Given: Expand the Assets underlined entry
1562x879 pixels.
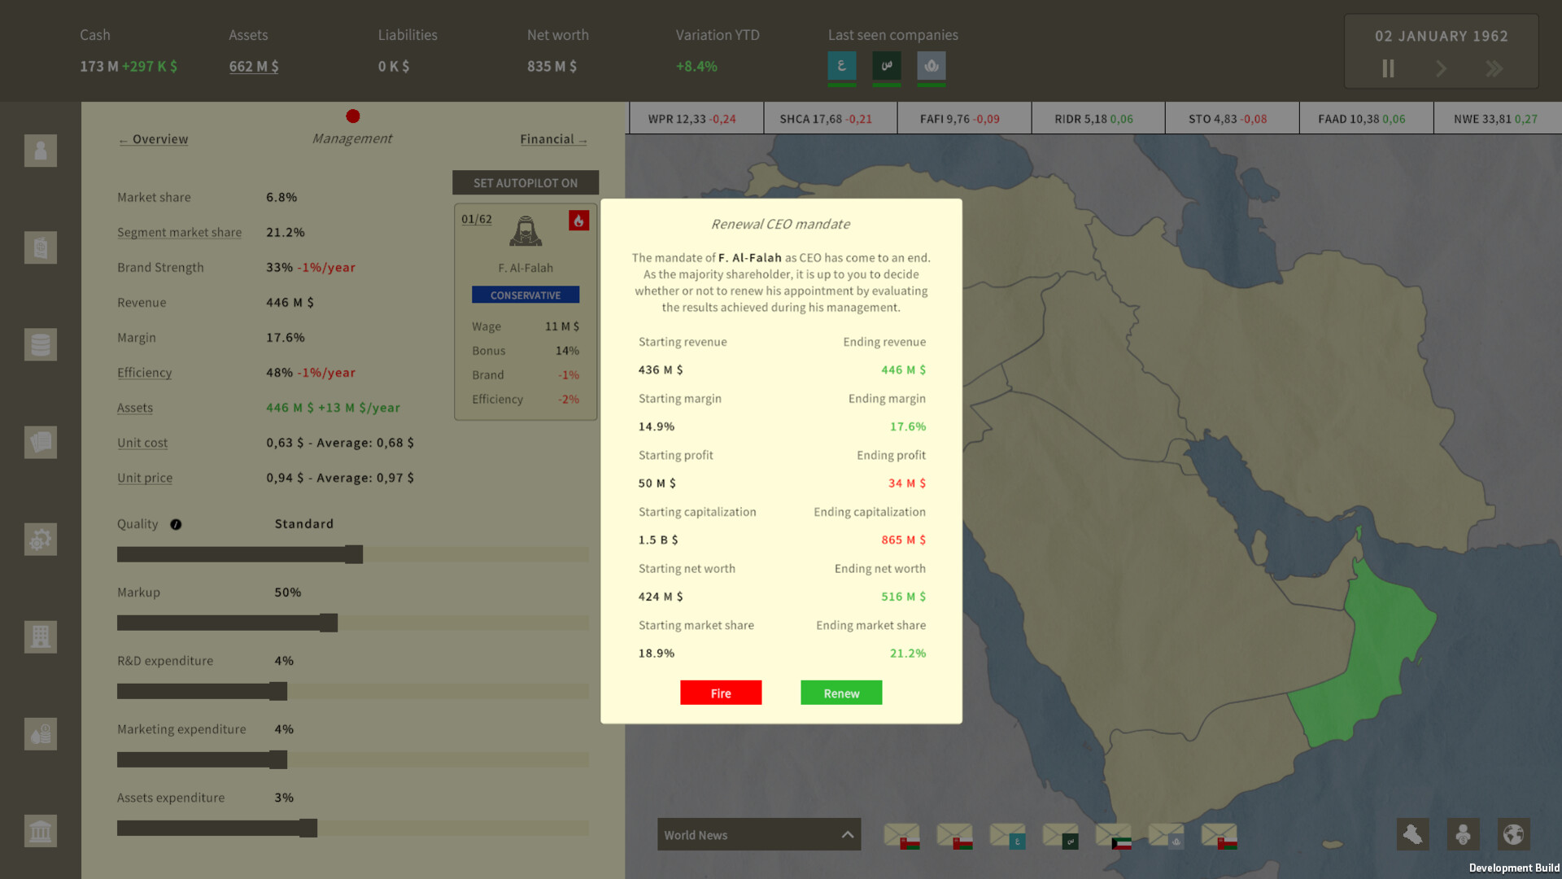Looking at the screenshot, I should (135, 408).
